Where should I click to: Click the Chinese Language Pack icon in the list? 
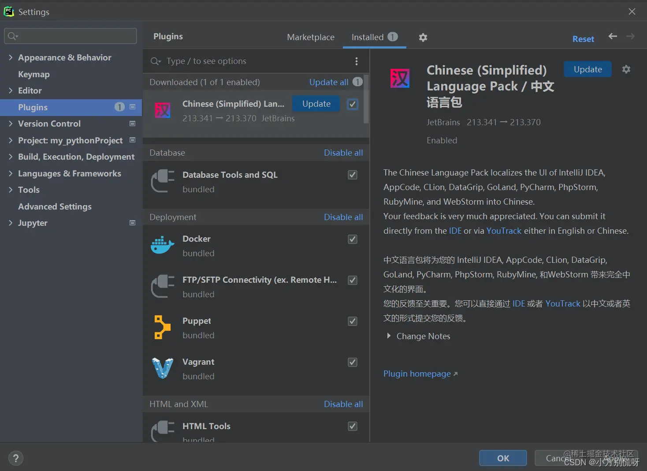(x=163, y=110)
